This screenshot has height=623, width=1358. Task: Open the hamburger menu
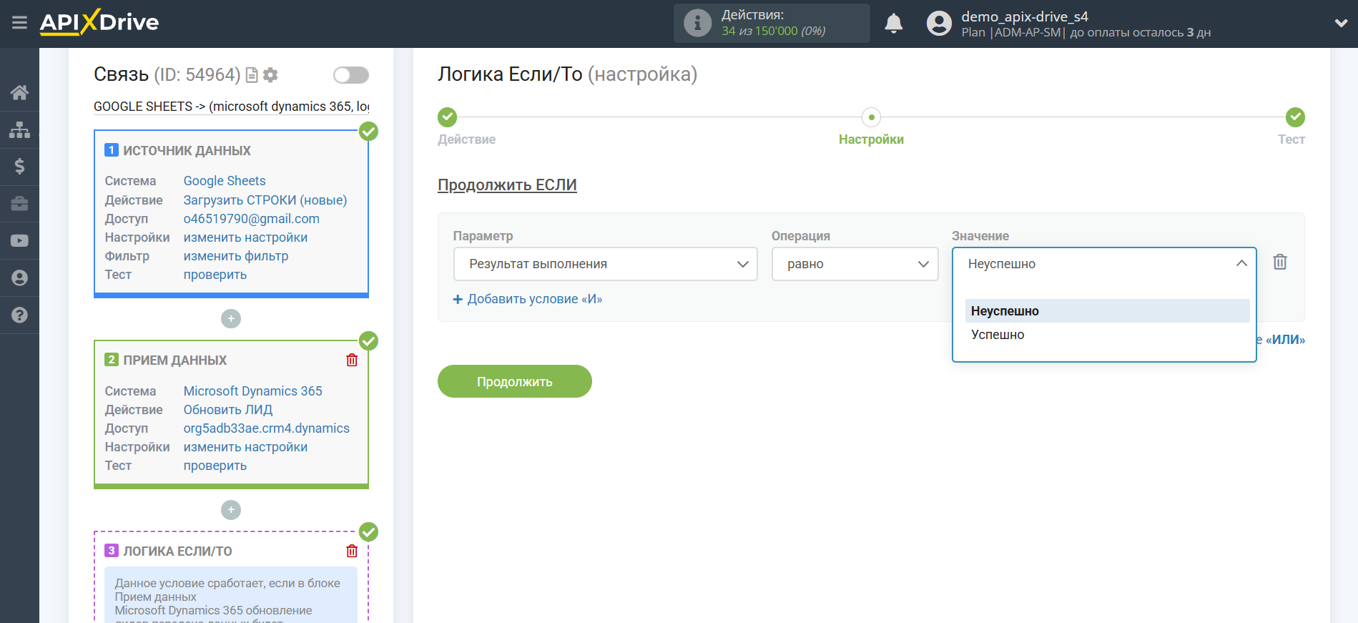point(19,23)
